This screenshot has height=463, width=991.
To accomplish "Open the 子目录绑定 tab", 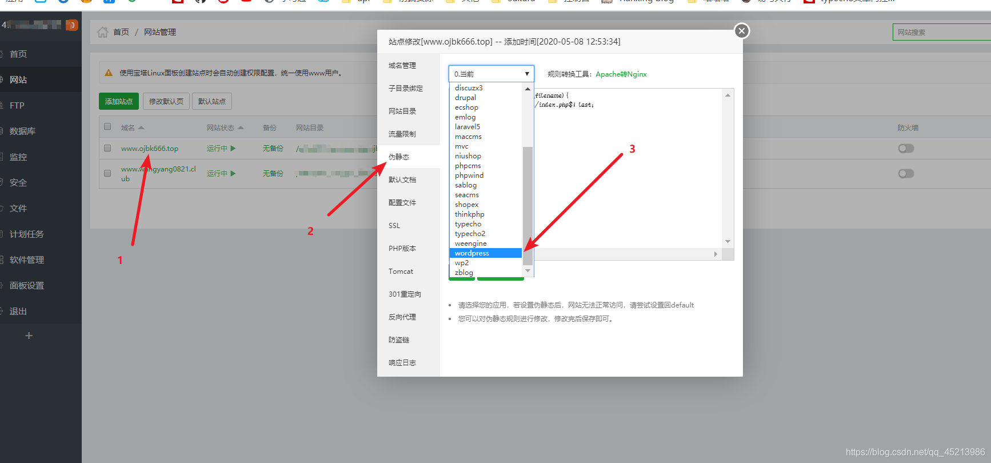I will pos(409,89).
